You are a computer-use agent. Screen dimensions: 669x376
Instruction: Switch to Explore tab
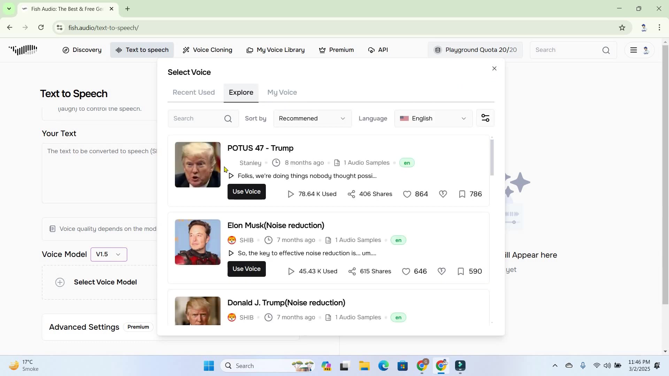pos(241,93)
